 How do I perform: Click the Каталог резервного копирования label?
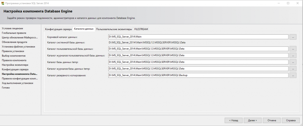click(67, 75)
